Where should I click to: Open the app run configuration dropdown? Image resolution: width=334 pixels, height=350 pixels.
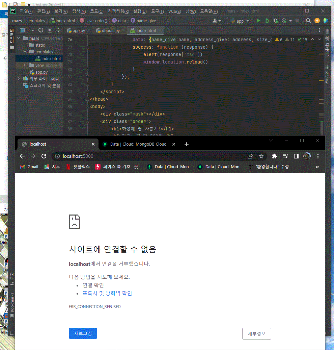[x=240, y=21]
